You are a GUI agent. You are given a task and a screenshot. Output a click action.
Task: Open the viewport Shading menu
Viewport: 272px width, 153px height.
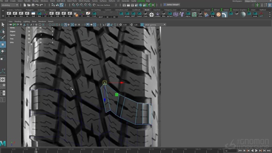[17, 22]
